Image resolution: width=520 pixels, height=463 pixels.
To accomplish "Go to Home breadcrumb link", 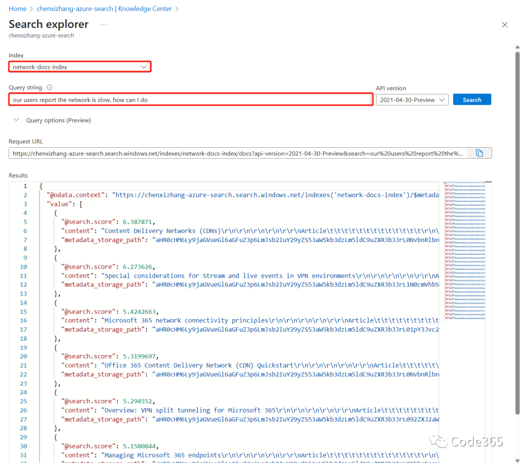I will coord(18,9).
